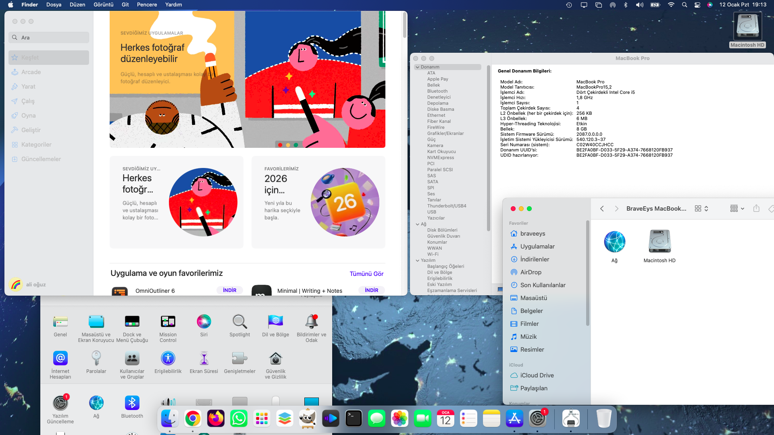Open the Görüntü menu
Screen dimensions: 774x435
[103, 5]
